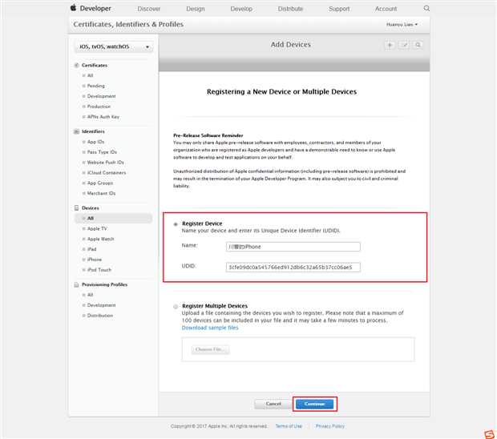This screenshot has height=439, width=497.
Task: Select Distribution under Provisioning Profiles
Action: [100, 316]
